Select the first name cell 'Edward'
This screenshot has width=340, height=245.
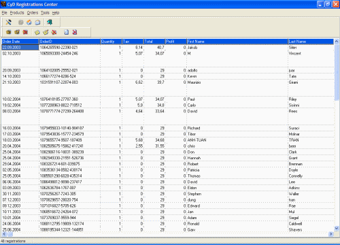point(237,206)
